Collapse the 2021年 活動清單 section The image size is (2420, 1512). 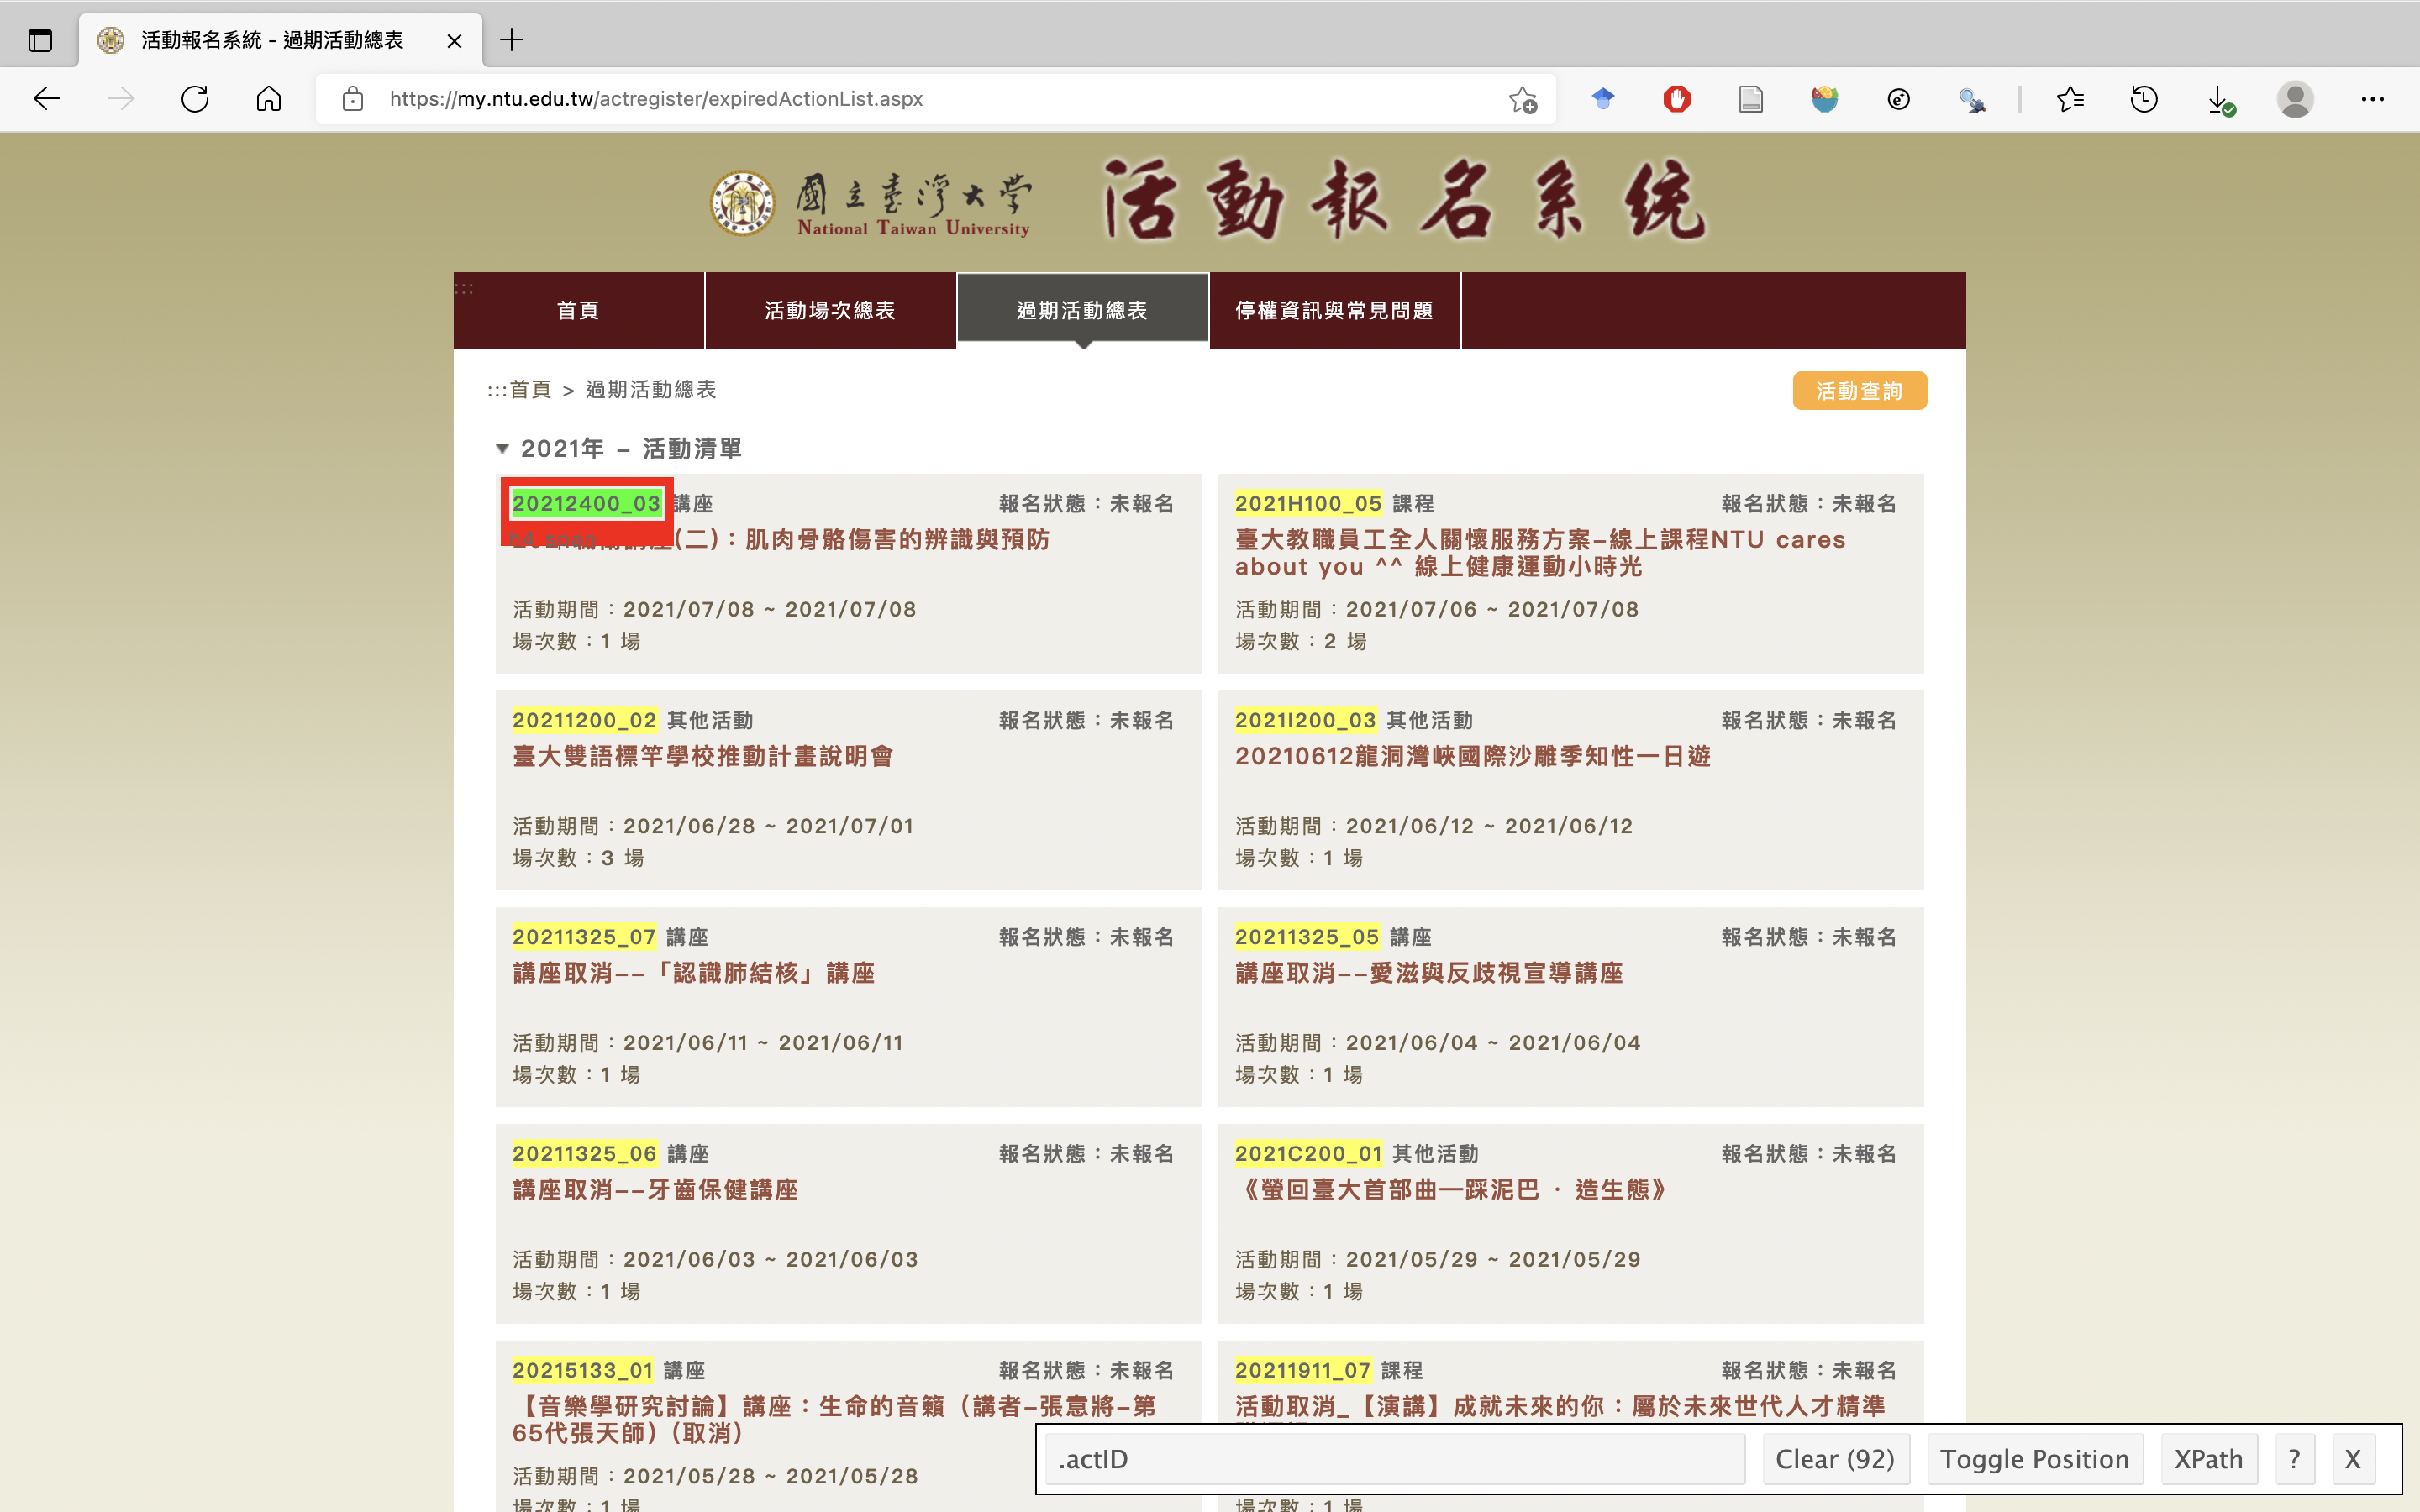pyautogui.click(x=503, y=448)
